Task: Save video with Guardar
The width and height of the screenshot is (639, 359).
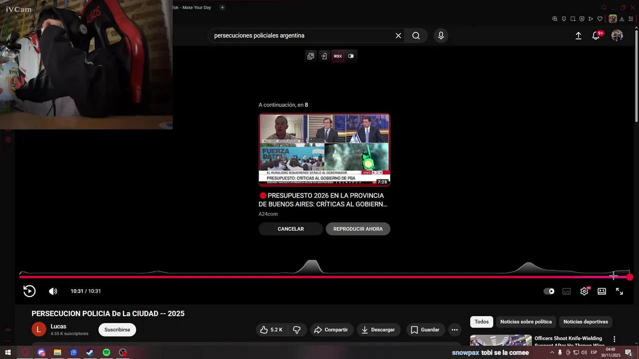Action: (x=425, y=330)
